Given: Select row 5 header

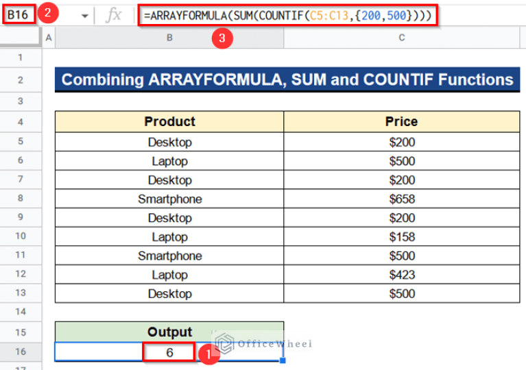Looking at the screenshot, I should pyautogui.click(x=21, y=141).
